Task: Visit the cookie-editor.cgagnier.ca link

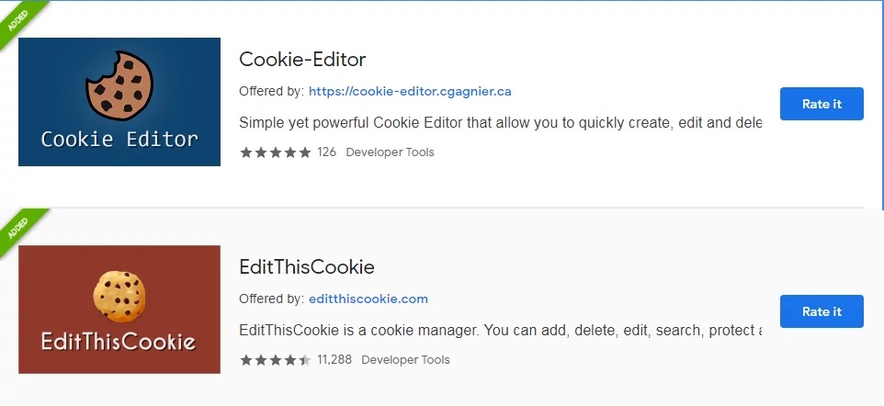Action: (410, 91)
